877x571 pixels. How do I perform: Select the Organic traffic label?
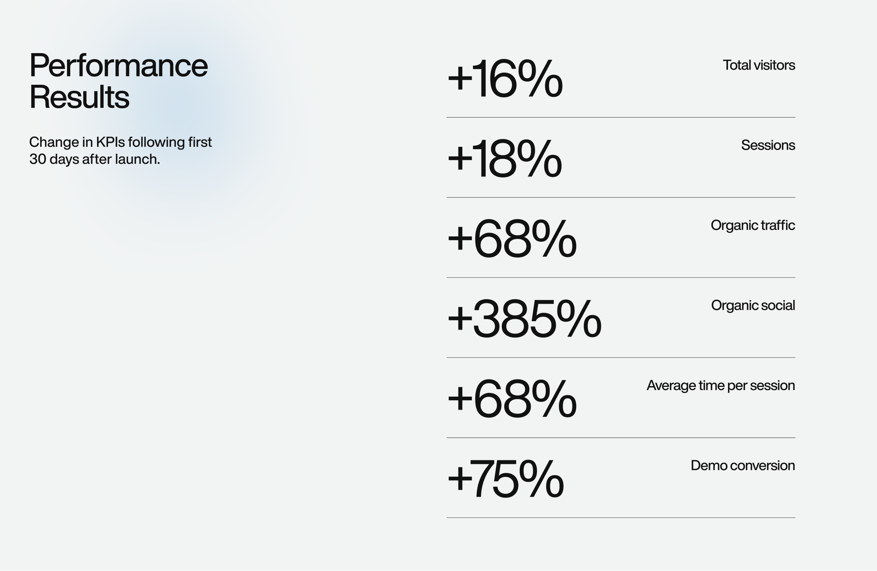[x=752, y=226]
